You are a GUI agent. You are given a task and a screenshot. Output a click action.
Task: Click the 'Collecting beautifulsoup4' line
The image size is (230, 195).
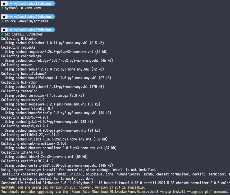point(24,74)
